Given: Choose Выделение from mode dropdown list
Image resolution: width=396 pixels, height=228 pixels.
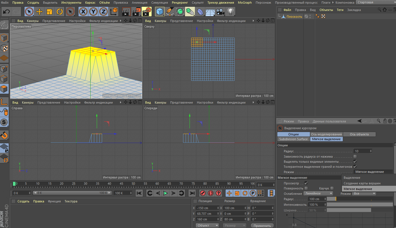Looking at the screenshot, I should (369, 178).
